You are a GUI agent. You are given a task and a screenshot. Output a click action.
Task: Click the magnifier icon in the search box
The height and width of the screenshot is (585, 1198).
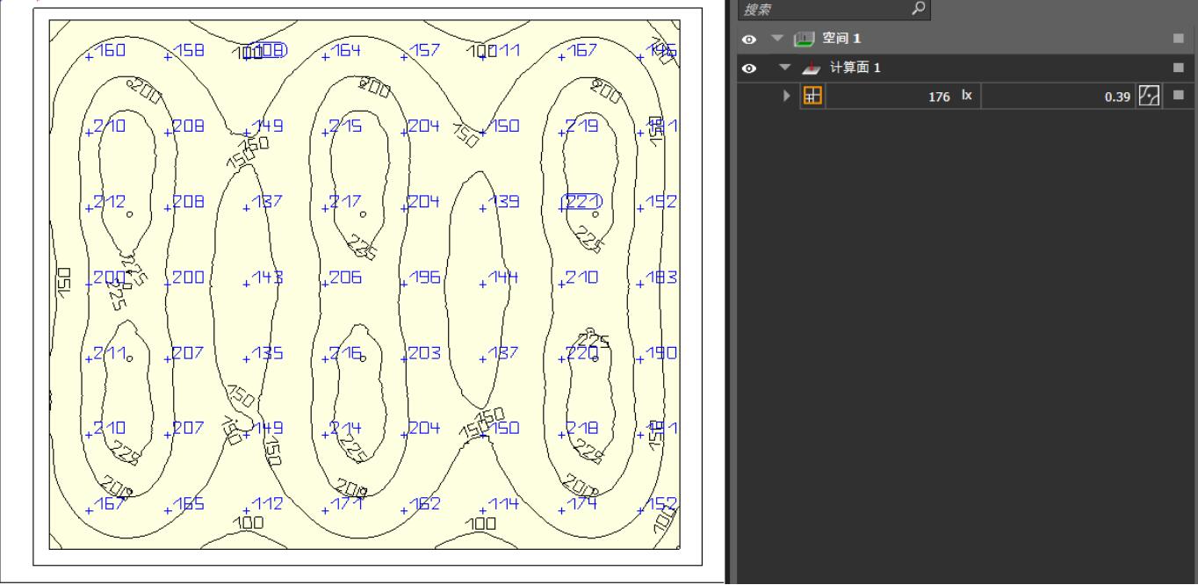tap(918, 9)
